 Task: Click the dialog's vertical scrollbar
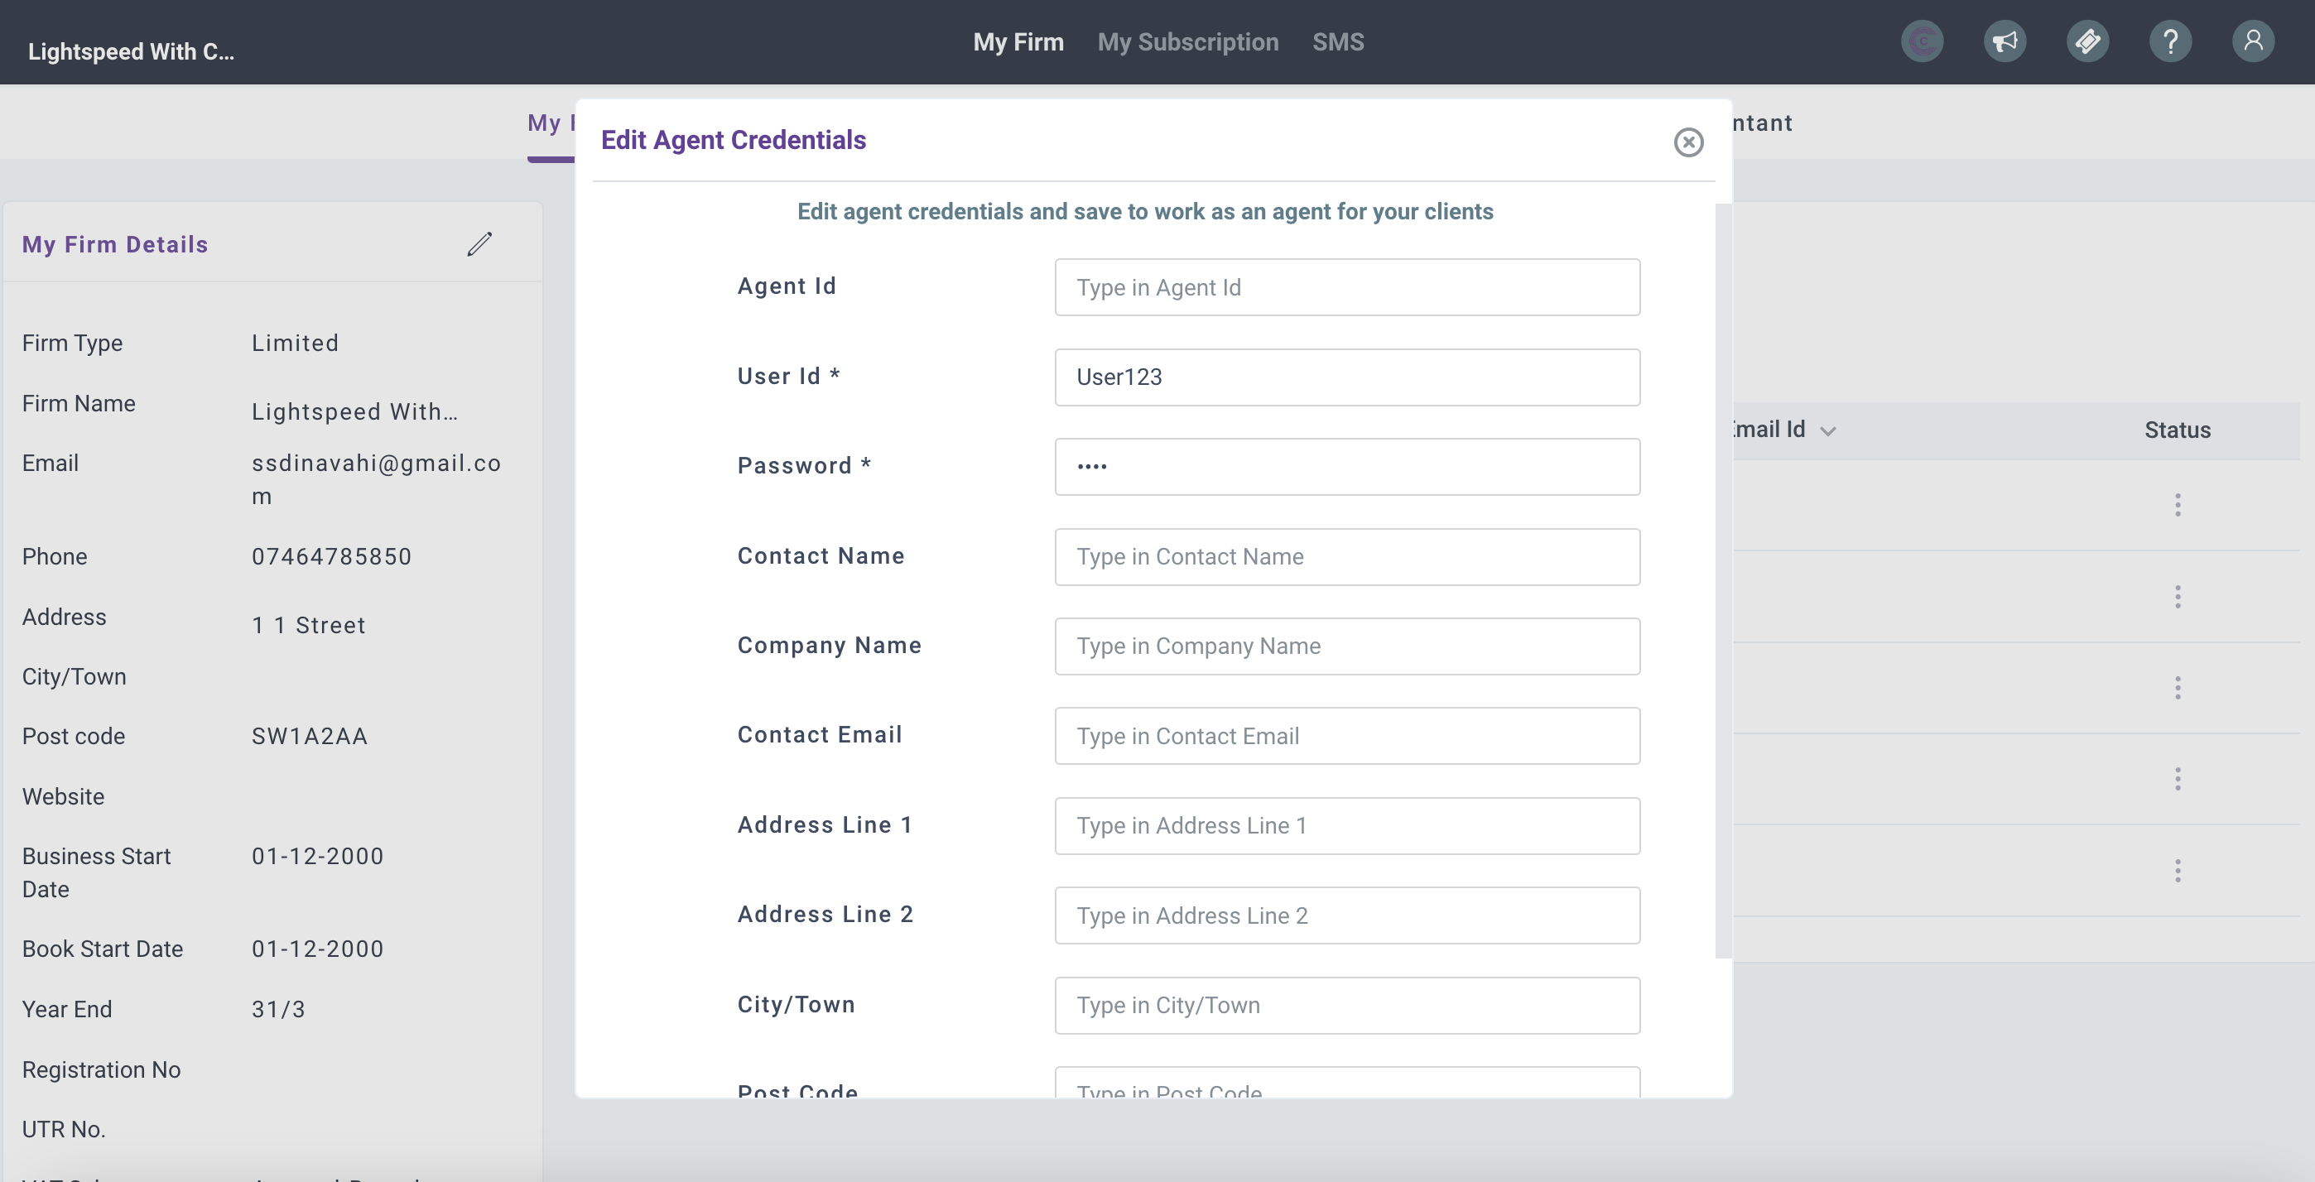(1722, 580)
